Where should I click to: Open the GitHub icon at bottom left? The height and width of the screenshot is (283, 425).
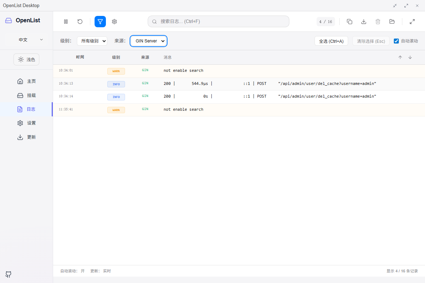click(8, 275)
